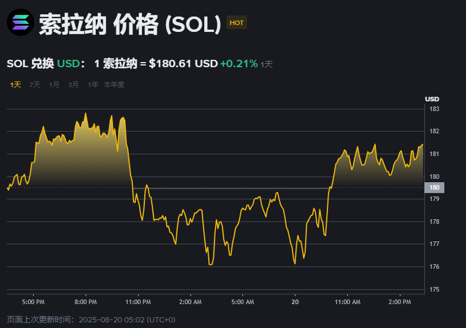This screenshot has width=466, height=328.
Task: Switch chart to 3月 range
Action: point(74,85)
